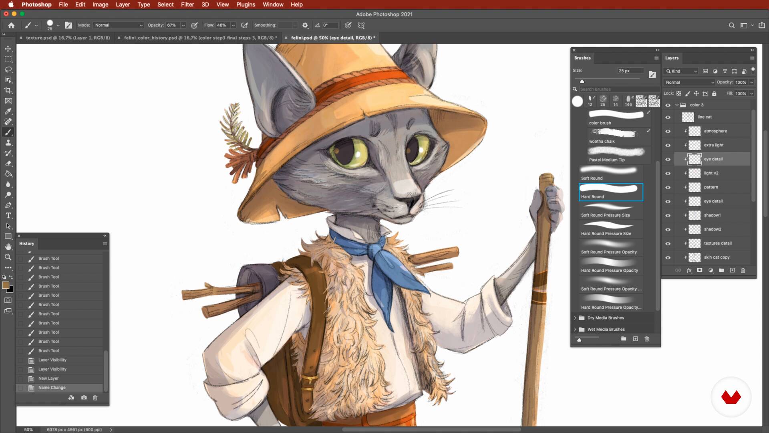Click the foreground color swatch
The width and height of the screenshot is (769, 433).
click(6, 285)
